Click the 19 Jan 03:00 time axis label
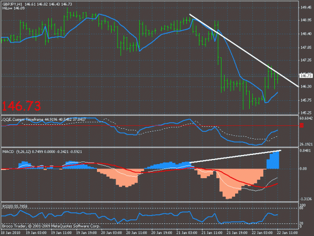The image size is (314, 236). 36,233
